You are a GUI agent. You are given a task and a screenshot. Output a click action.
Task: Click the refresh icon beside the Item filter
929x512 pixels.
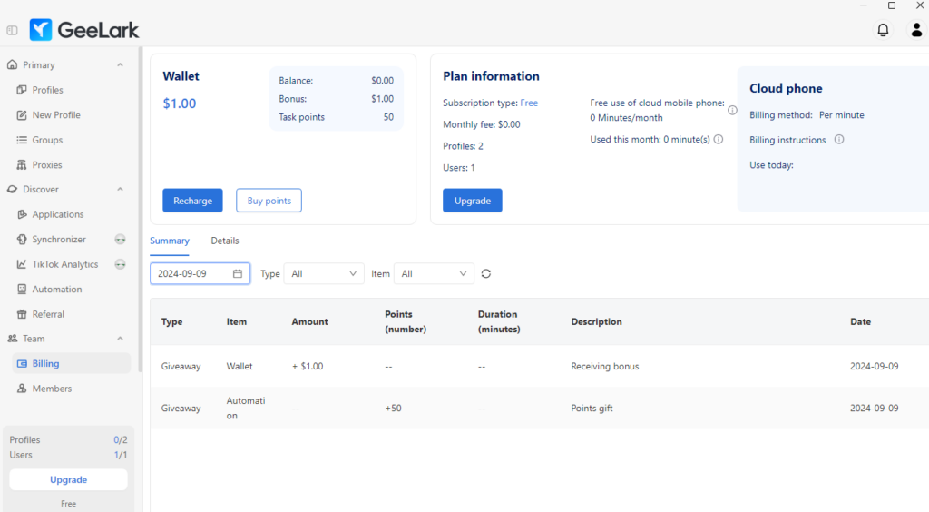click(486, 274)
